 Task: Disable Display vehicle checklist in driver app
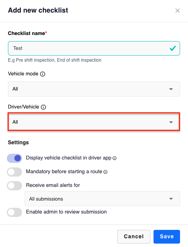(14, 158)
